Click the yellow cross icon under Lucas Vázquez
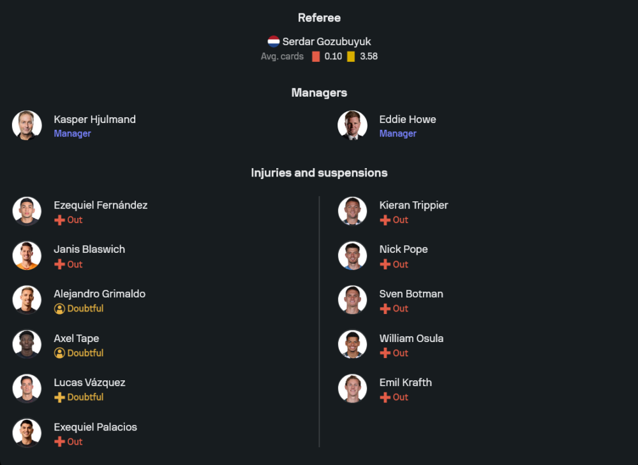Viewport: 638px width, 465px height. click(x=59, y=397)
